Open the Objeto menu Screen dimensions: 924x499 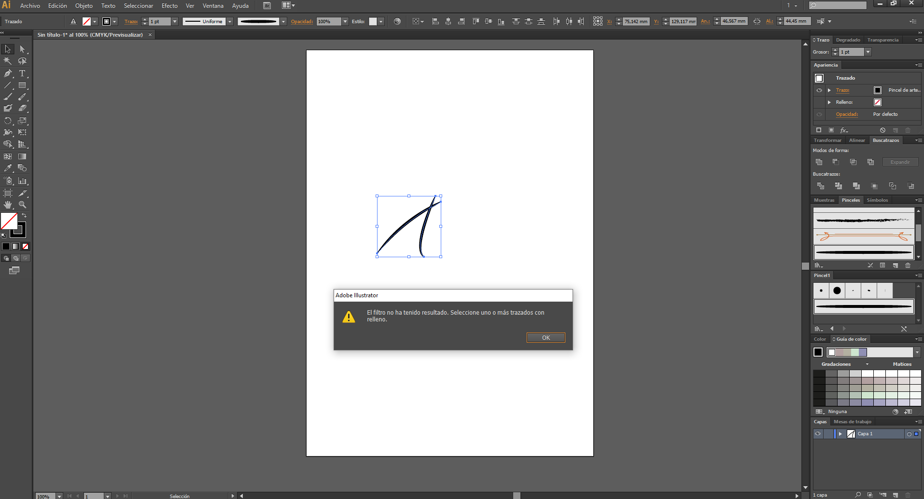tap(84, 6)
